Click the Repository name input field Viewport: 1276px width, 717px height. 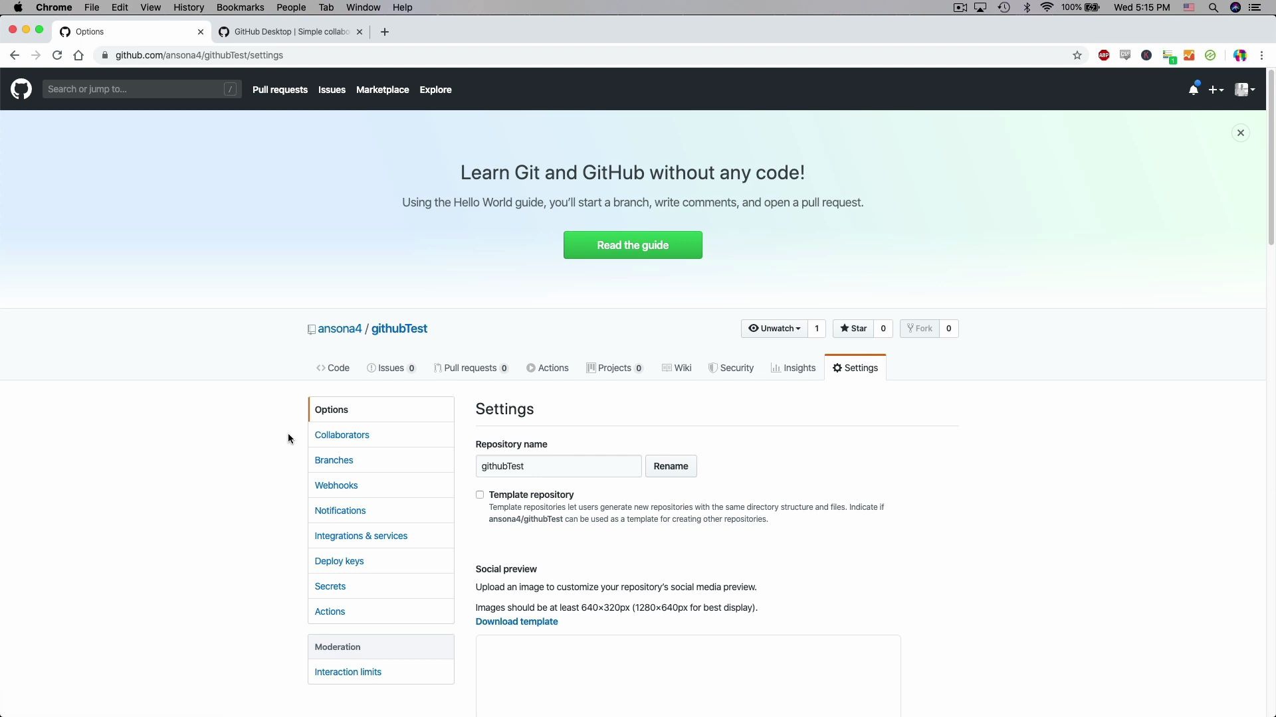(x=558, y=466)
